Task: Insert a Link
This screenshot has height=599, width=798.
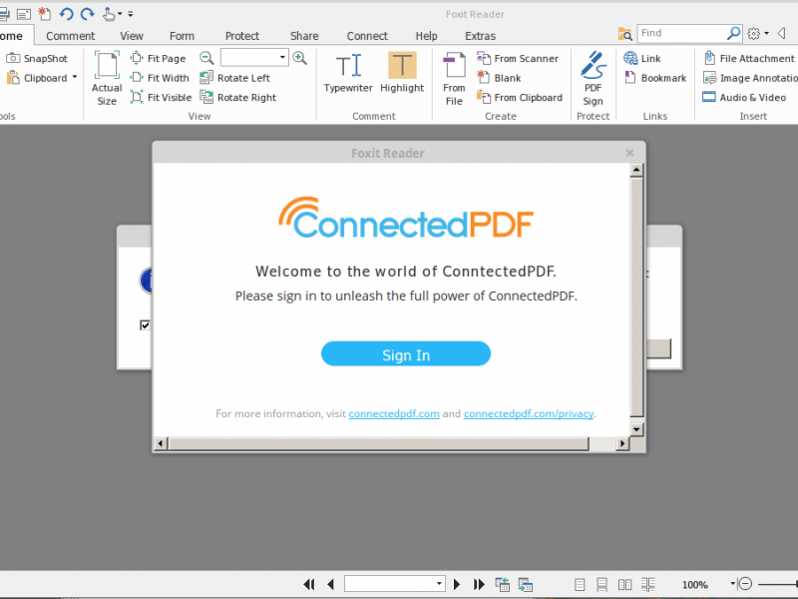Action: pos(642,59)
